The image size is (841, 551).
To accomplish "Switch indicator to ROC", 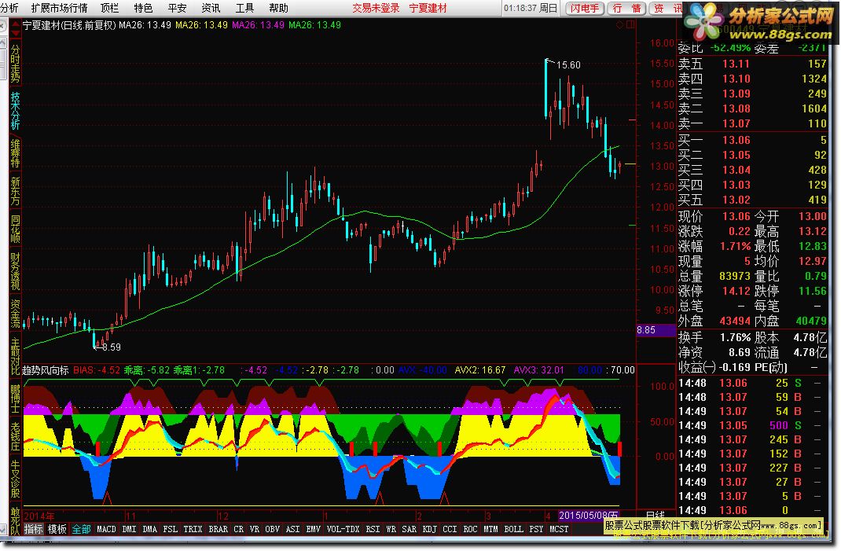I will 470,529.
